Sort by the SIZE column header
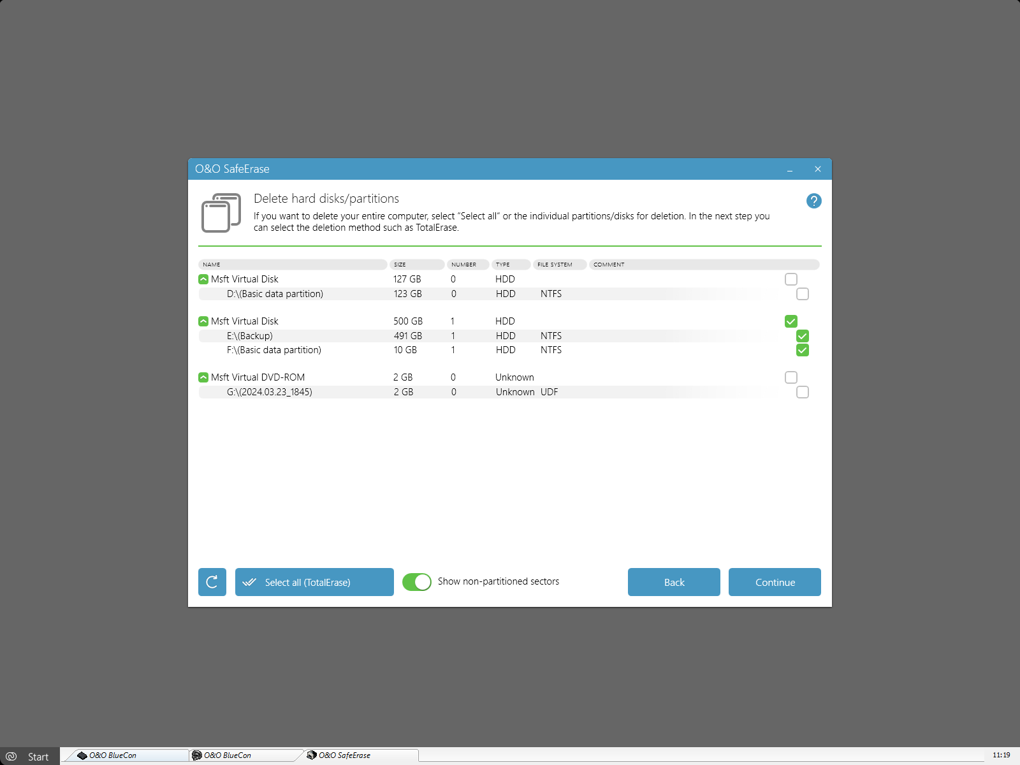 (417, 265)
